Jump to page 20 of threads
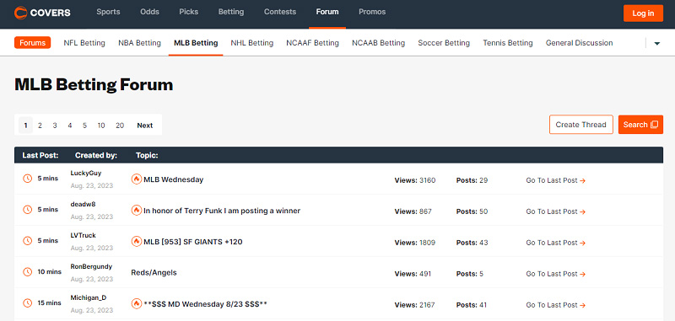 pyautogui.click(x=120, y=126)
